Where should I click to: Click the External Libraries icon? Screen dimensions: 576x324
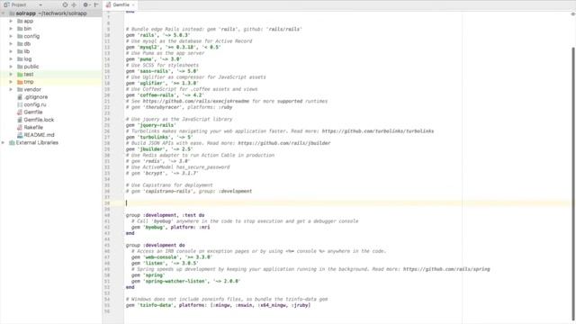[12, 142]
